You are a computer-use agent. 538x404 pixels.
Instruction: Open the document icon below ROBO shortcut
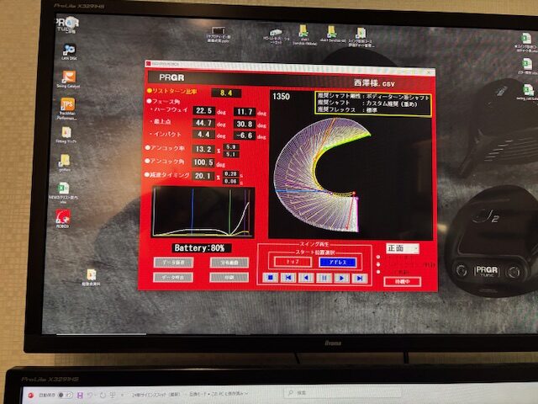[x=91, y=278]
